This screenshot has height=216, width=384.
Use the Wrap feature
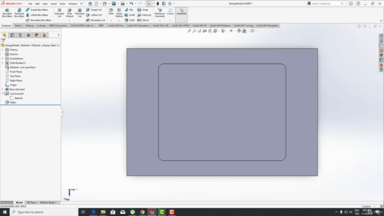click(143, 10)
